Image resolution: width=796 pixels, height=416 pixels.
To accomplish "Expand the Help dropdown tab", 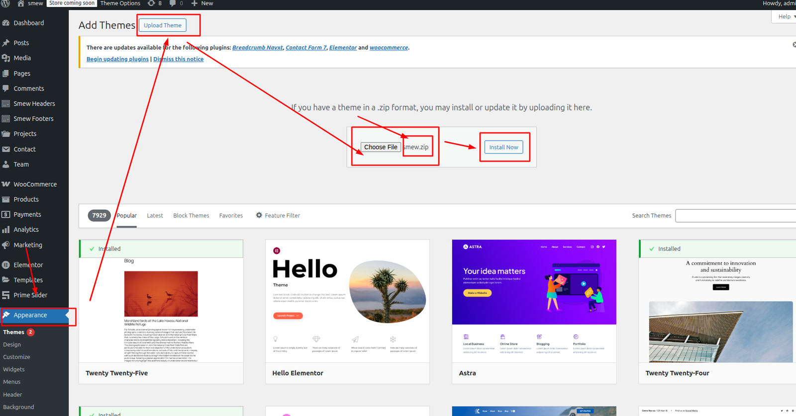I will (786, 16).
